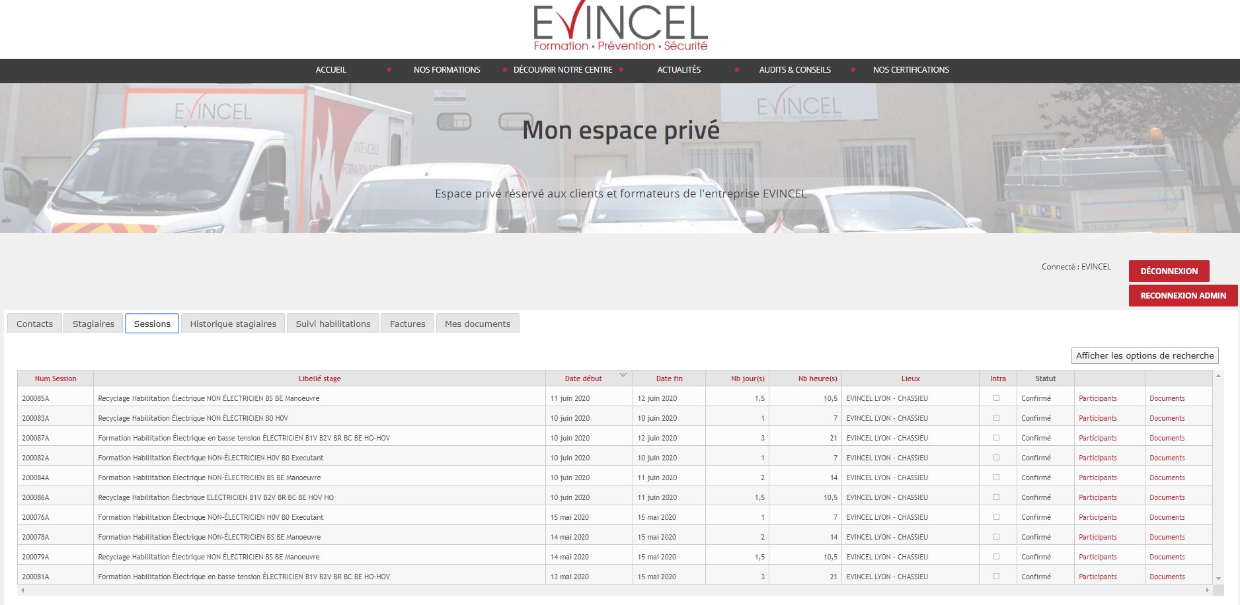
Task: Open Participants for session 200082A
Action: click(1098, 458)
